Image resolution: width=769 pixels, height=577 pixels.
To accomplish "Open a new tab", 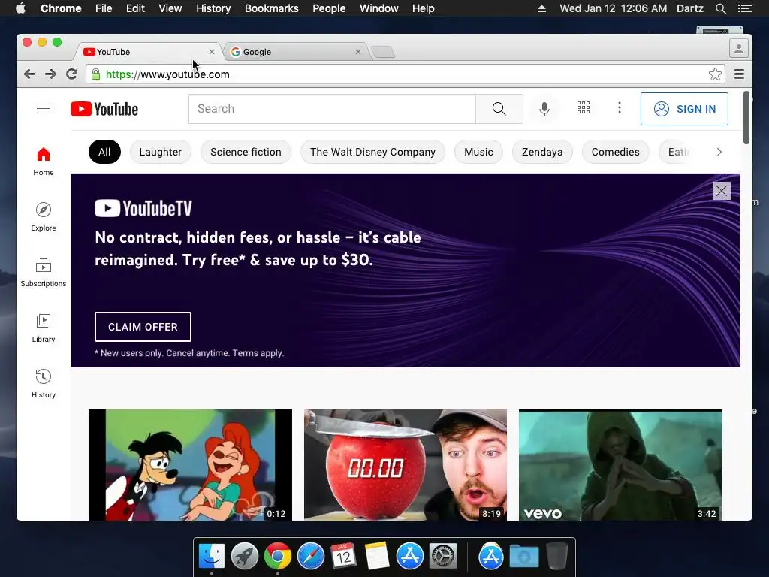I will pyautogui.click(x=383, y=52).
